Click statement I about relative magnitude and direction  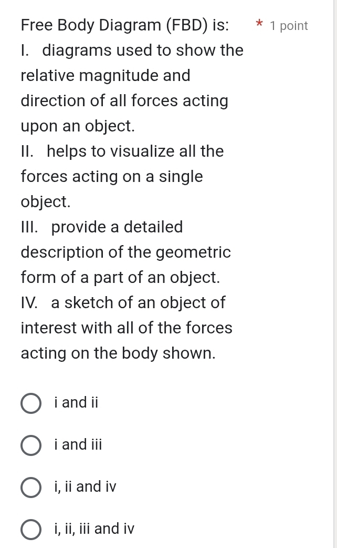[x=132, y=88]
